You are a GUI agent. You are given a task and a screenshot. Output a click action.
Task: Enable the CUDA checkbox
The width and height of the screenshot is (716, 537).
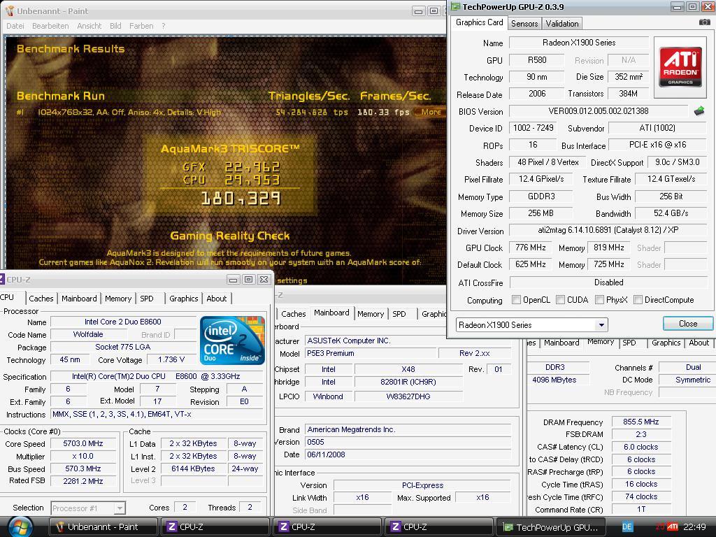pyautogui.click(x=560, y=299)
